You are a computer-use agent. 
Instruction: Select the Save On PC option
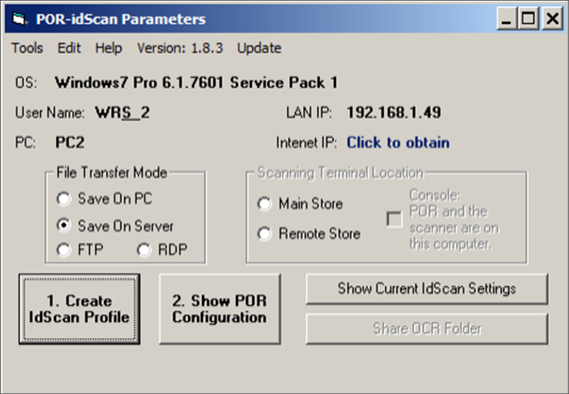click(x=65, y=199)
